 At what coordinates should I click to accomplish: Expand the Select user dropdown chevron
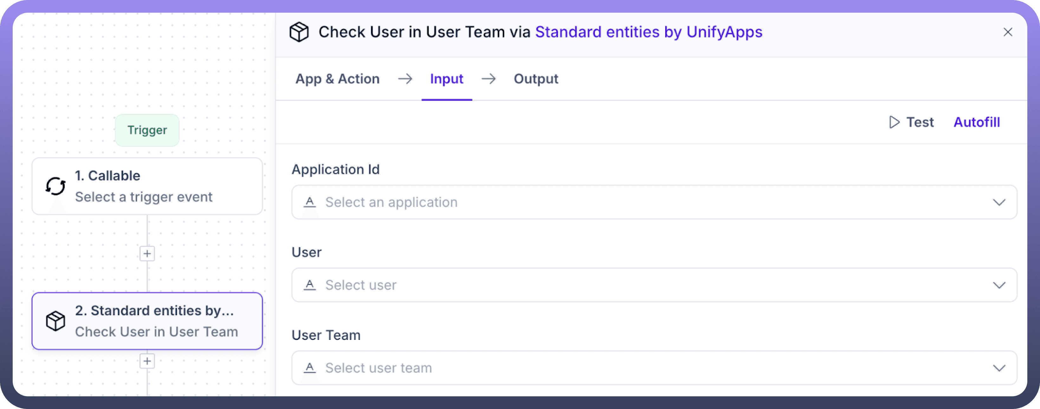(999, 285)
